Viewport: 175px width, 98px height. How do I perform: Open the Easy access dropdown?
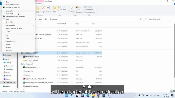tap(62, 10)
